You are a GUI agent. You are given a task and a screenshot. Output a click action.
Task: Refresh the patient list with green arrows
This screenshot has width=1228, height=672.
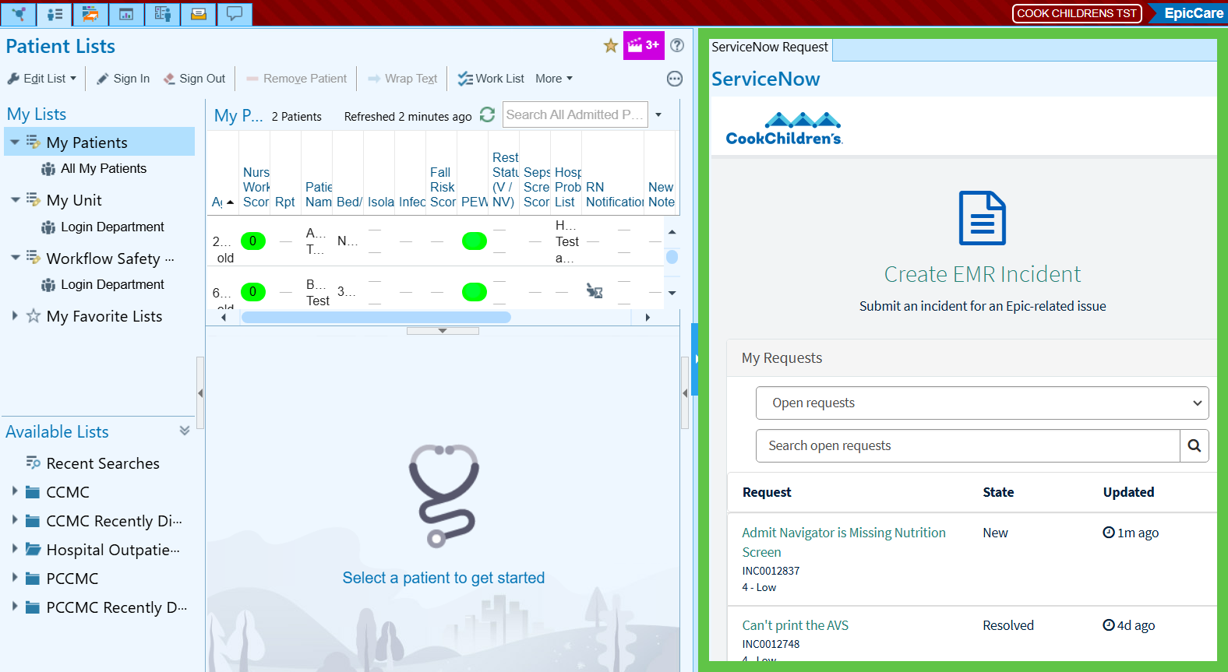click(488, 114)
